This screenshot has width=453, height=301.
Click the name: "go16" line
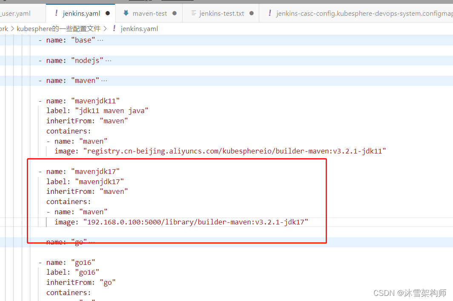(67, 263)
